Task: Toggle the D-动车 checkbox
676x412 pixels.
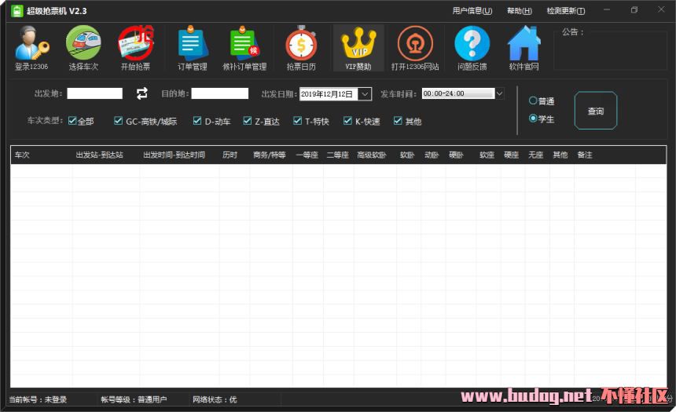Action: pyautogui.click(x=197, y=121)
